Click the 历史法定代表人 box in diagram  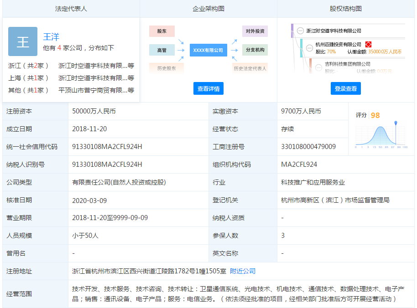(x=250, y=68)
